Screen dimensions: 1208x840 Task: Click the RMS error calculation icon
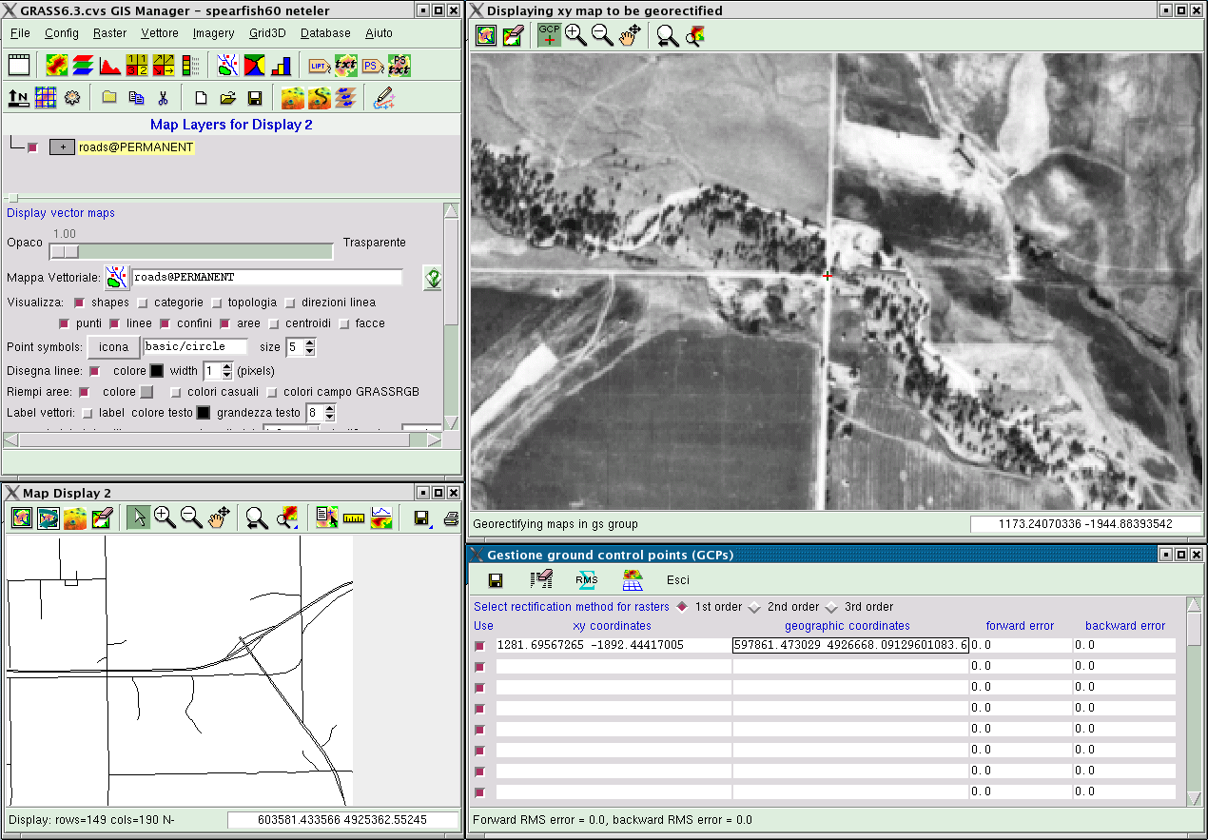[587, 579]
